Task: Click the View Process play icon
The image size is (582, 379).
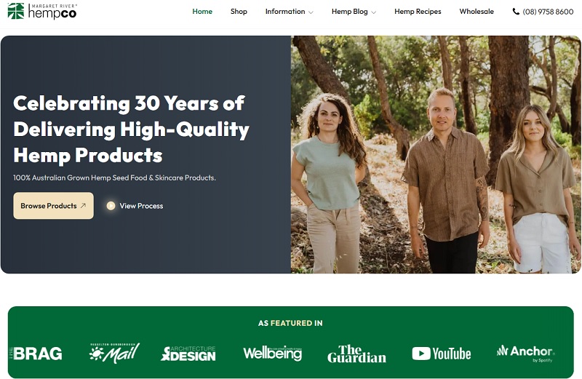Action: [111, 206]
